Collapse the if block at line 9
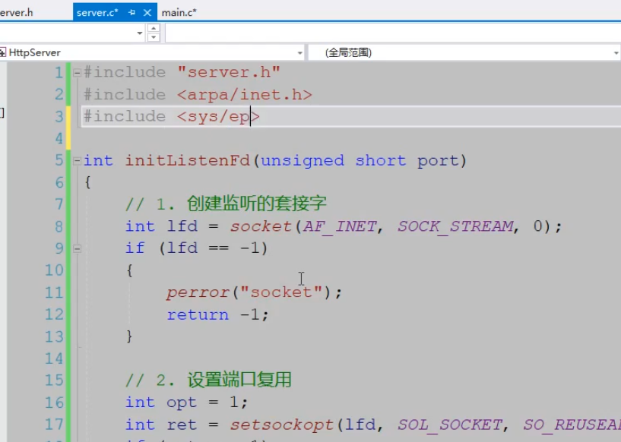 77,248
